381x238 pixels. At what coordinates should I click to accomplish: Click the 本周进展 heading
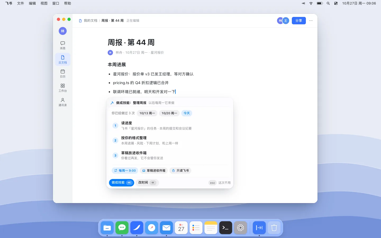117,65
